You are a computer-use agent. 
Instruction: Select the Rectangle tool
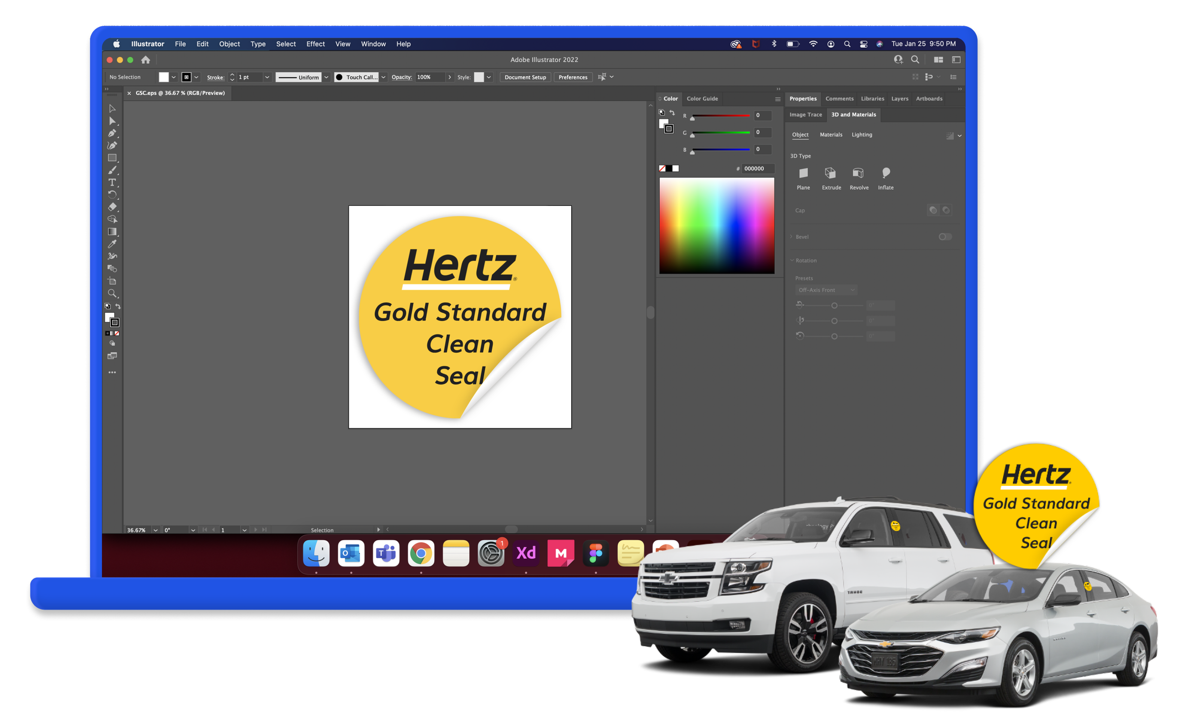(112, 158)
